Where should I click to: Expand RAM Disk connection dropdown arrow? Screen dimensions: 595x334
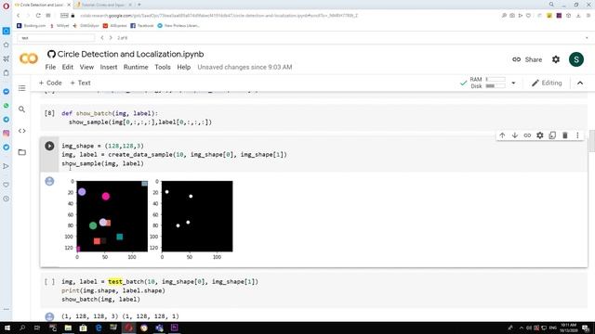pos(513,83)
